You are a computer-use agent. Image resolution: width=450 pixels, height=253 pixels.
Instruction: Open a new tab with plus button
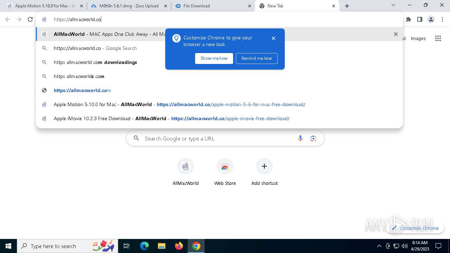pos(347,6)
